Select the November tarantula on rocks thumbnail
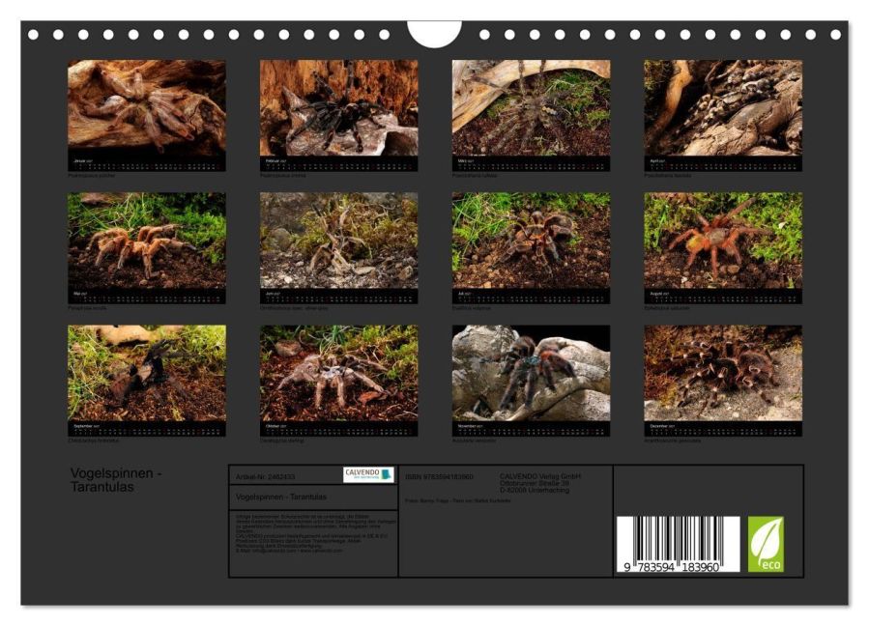869x626 pixels. click(x=531, y=373)
